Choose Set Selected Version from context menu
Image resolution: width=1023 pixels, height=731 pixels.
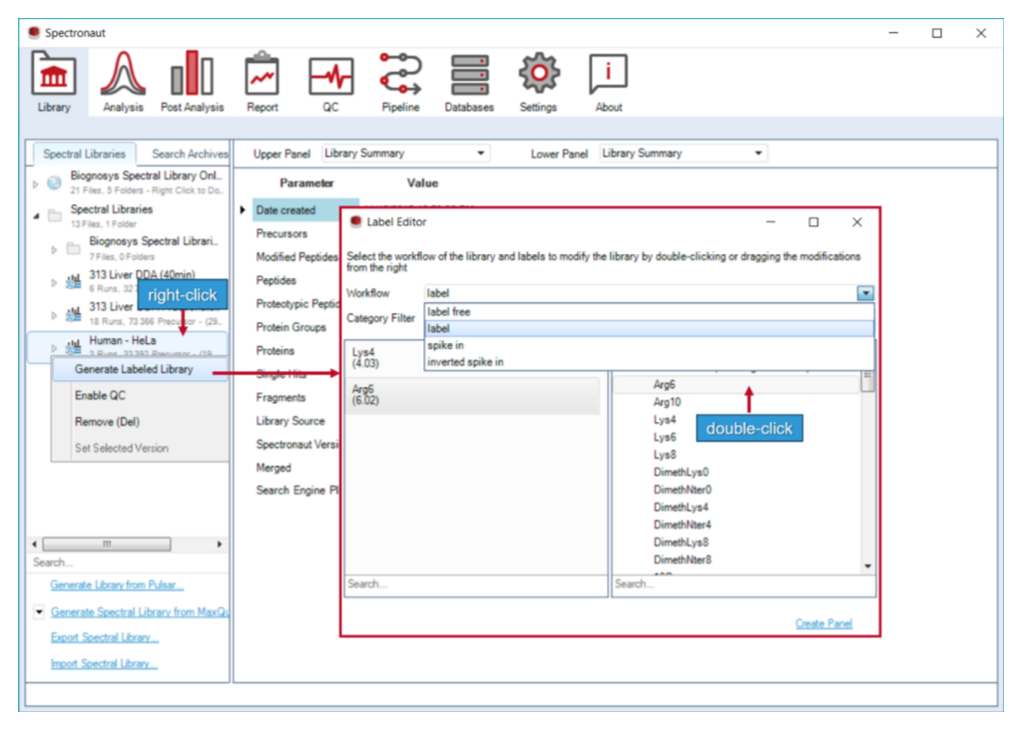point(140,448)
